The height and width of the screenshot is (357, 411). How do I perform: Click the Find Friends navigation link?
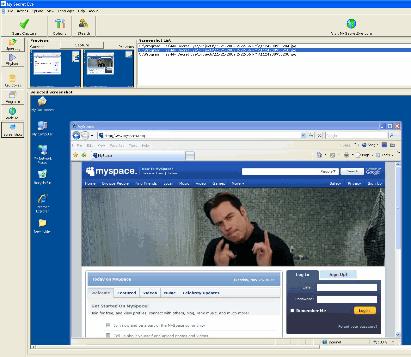tap(146, 183)
